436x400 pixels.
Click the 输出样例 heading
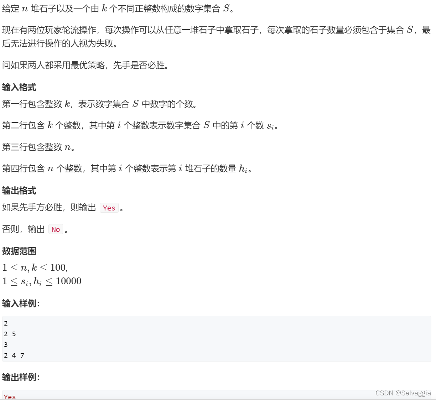(21, 377)
